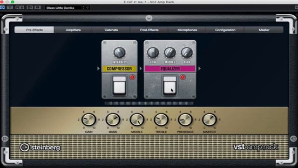
Task: Click the amplifier MIDDLE knob
Action: pyautogui.click(x=137, y=119)
